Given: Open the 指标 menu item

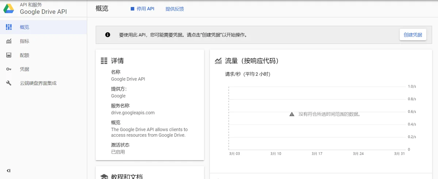Looking at the screenshot, I should coord(43,41).
